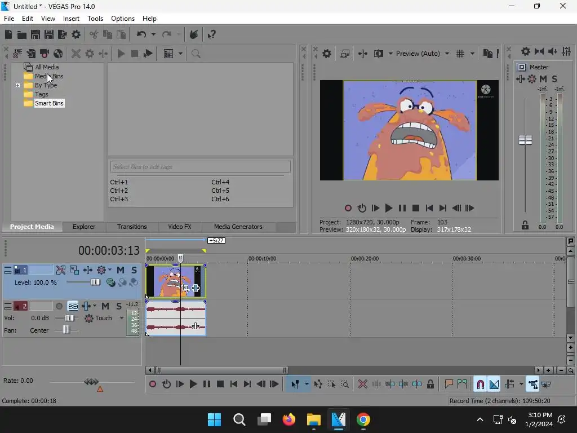Open the Overlays grid dropdown arrow
Image resolution: width=577 pixels, height=433 pixels.
pos(473,54)
